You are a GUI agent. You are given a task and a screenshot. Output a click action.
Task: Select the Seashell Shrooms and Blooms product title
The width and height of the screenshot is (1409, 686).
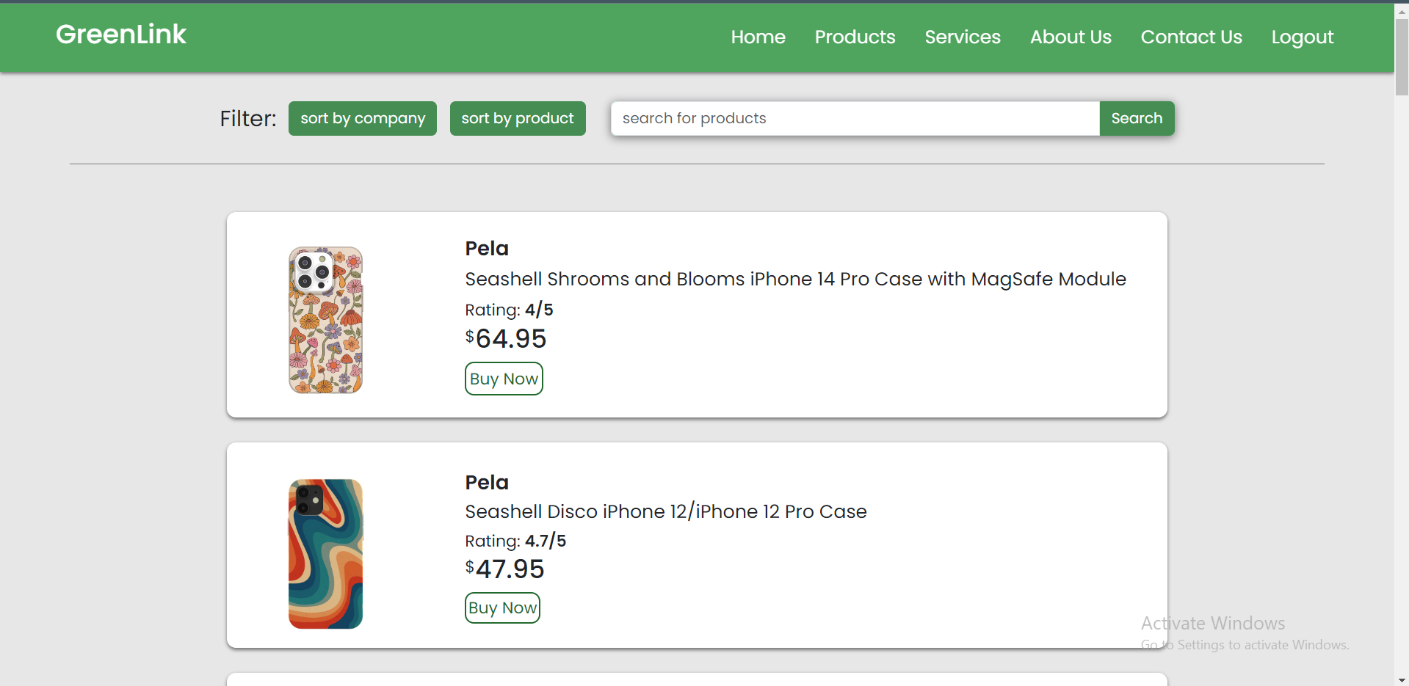(x=795, y=279)
